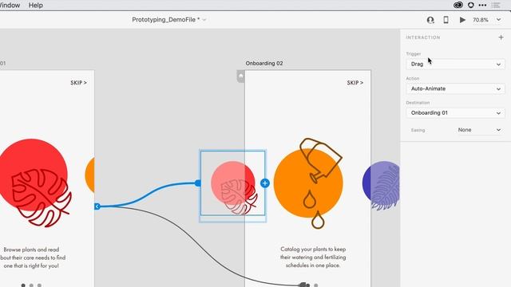This screenshot has height=287, width=511.
Task: Open the macOS notification center list icon
Action: click(x=496, y=6)
